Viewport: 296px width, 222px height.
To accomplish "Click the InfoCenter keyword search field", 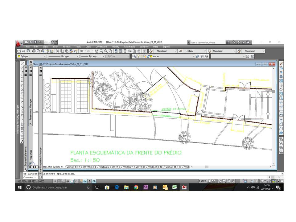I will 208,43.
